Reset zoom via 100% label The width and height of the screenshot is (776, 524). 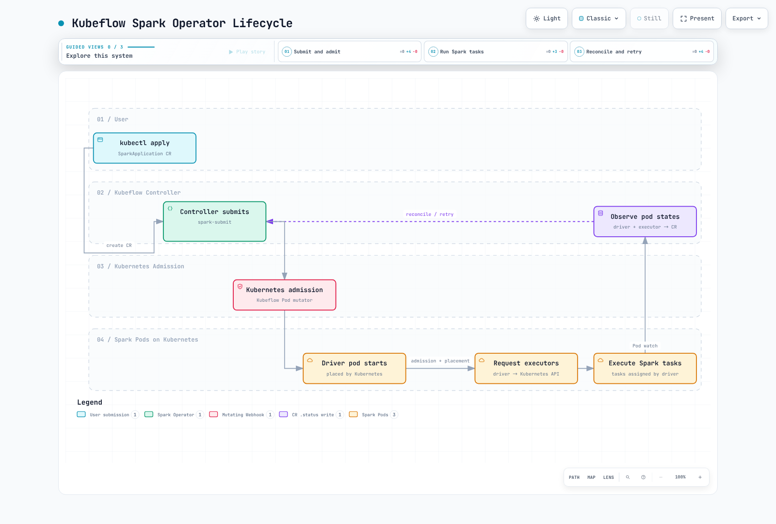click(680, 477)
